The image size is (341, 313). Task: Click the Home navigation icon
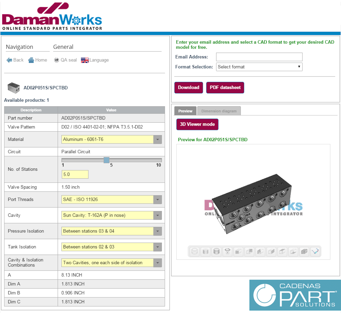pyautogui.click(x=31, y=60)
